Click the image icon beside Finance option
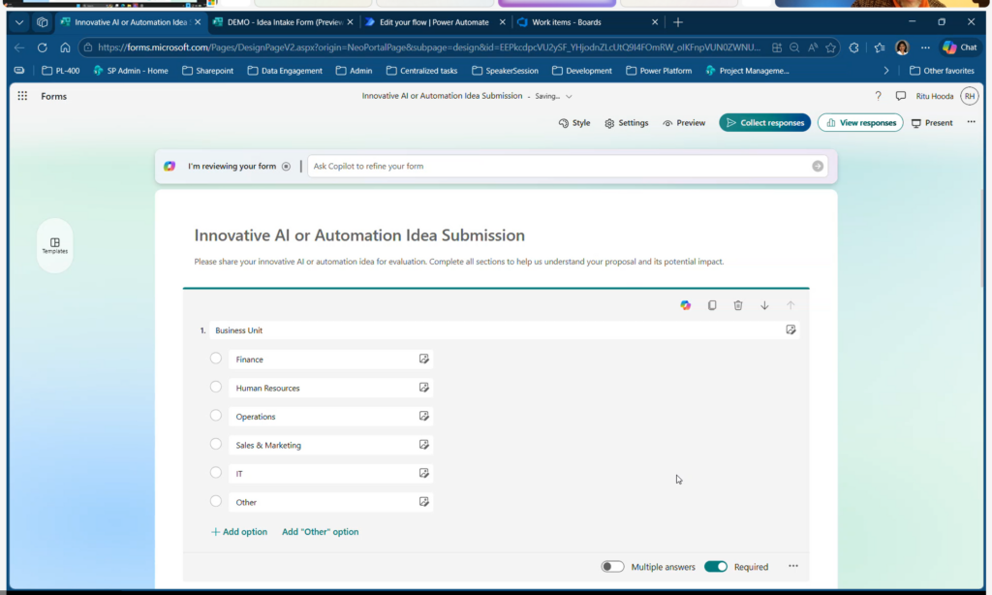The width and height of the screenshot is (992, 595). (423, 359)
